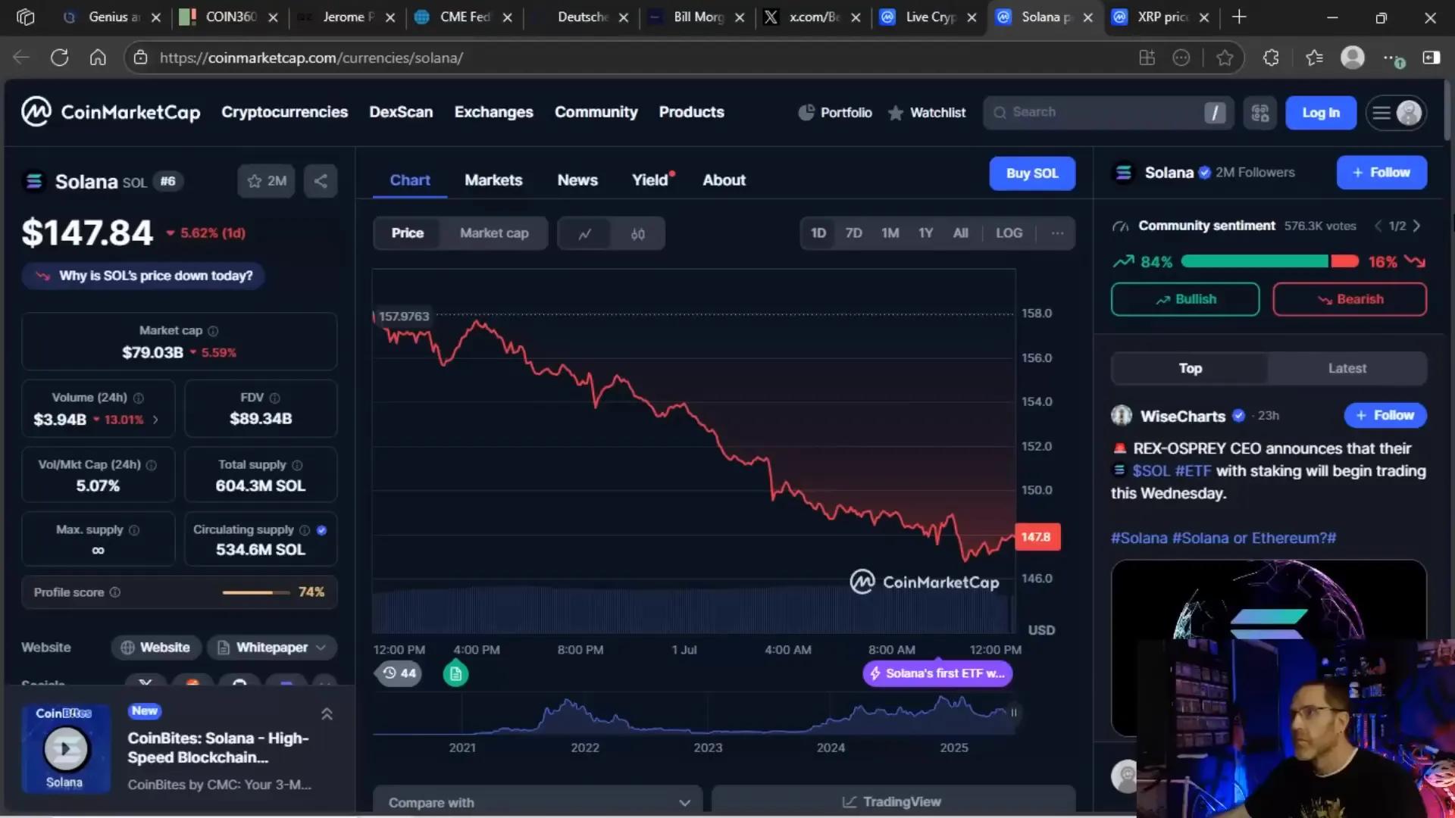The image size is (1455, 818).
Task: Click the historical range navigator chart
Action: coord(693,716)
